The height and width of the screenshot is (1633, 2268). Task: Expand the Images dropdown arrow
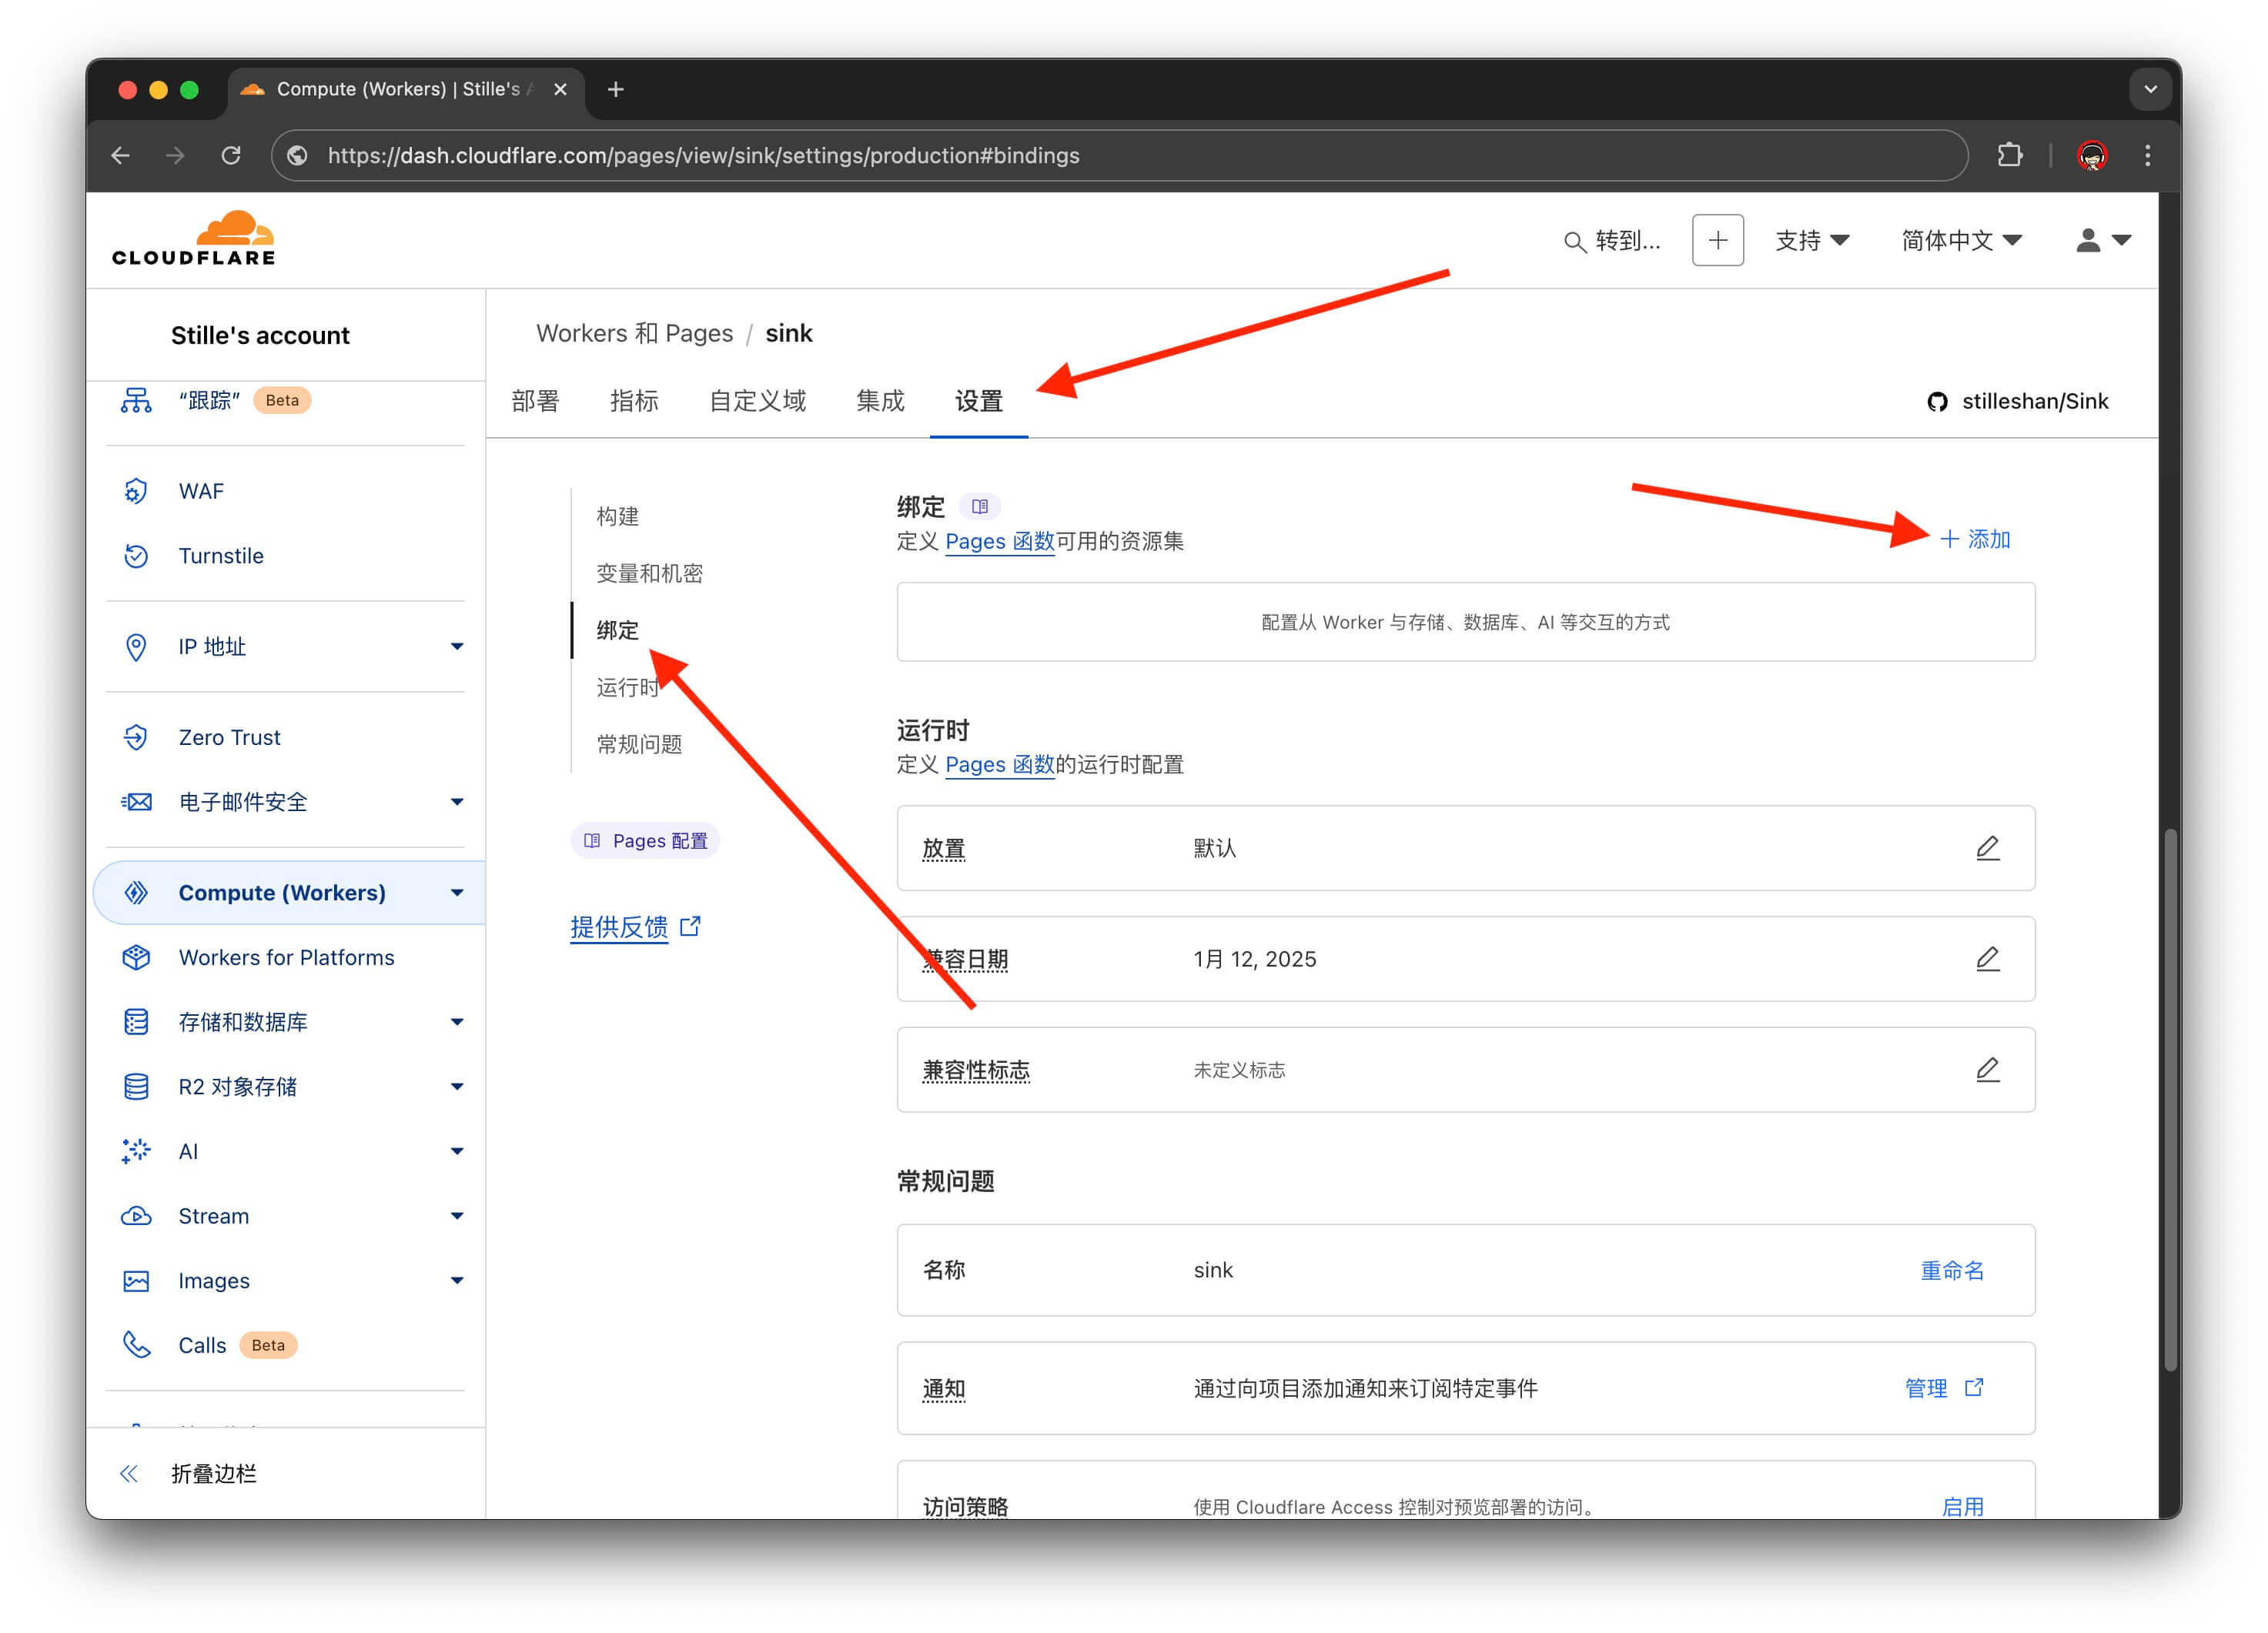457,1281
